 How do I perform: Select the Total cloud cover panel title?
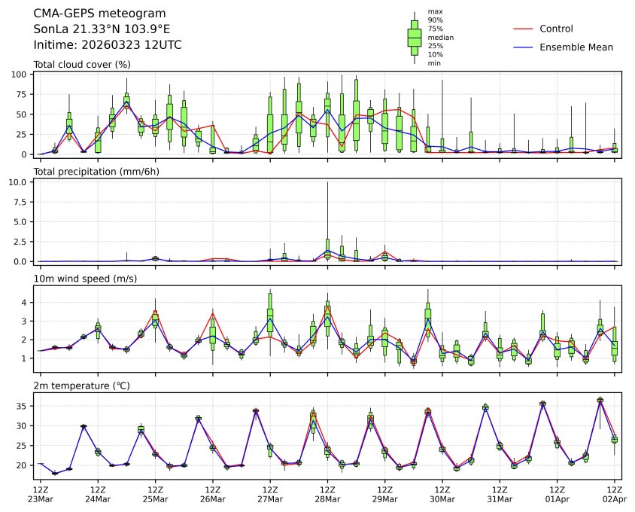[82, 65]
